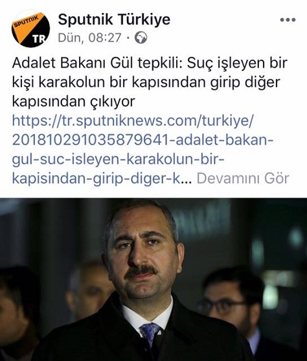Viewport: 307px width, 361px height.
Task: Click the Dün, 08:27 timestamp
Action: pyautogui.click(x=89, y=38)
